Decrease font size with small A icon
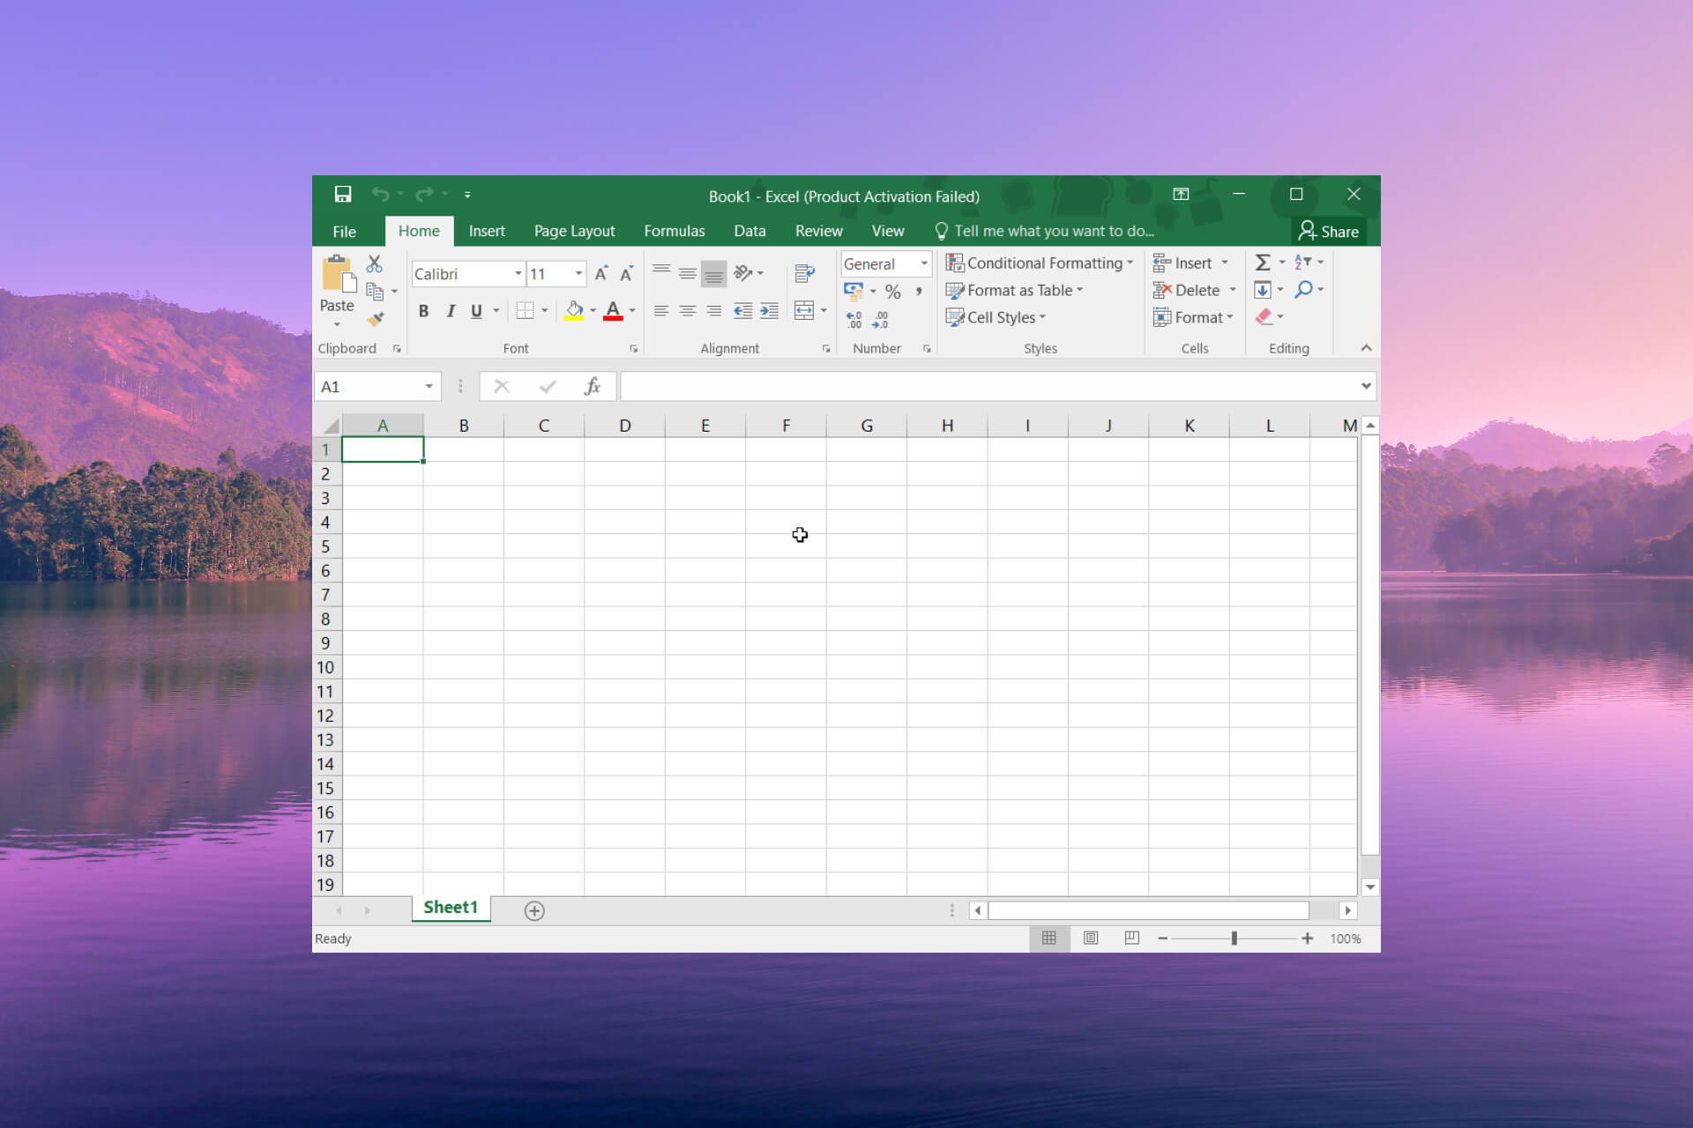Viewport: 1693px width, 1128px height. [x=626, y=274]
